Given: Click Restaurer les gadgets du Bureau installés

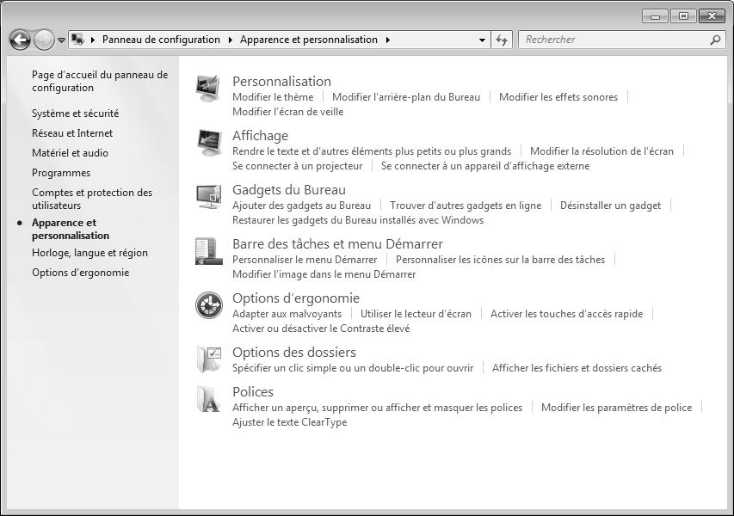Looking at the screenshot, I should (x=358, y=220).
